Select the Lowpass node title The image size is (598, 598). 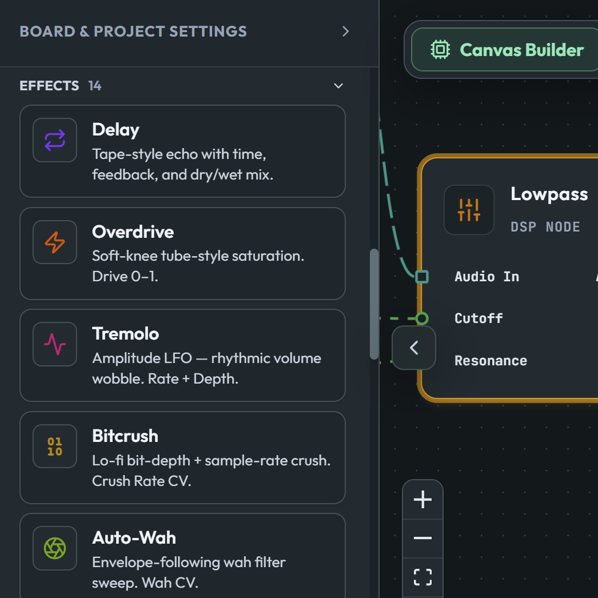point(549,194)
